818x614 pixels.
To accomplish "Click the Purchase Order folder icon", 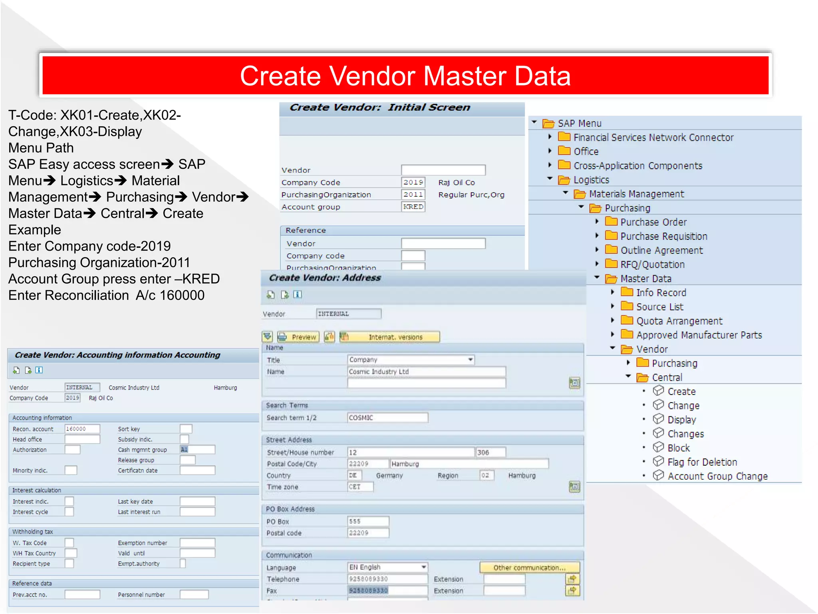I will coord(611,221).
